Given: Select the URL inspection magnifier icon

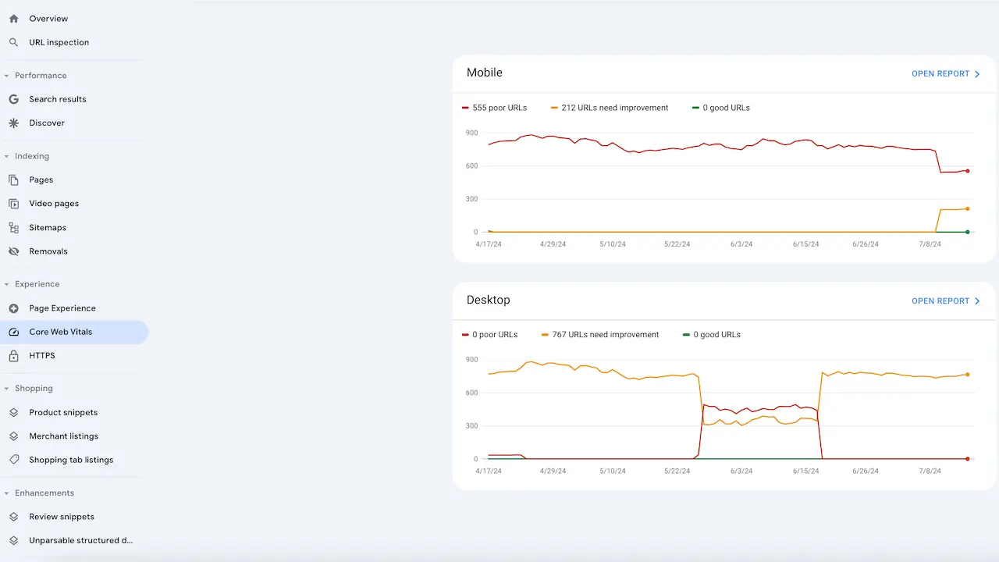Looking at the screenshot, I should pos(13,42).
